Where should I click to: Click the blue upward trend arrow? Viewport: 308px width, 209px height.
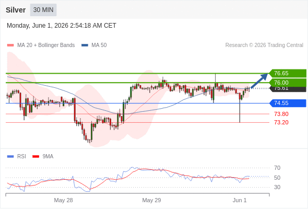(259, 80)
